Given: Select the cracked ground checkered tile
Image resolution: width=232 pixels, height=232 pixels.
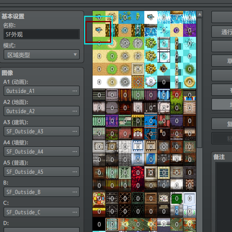Looking at the screenshot, I should click(190, 43).
